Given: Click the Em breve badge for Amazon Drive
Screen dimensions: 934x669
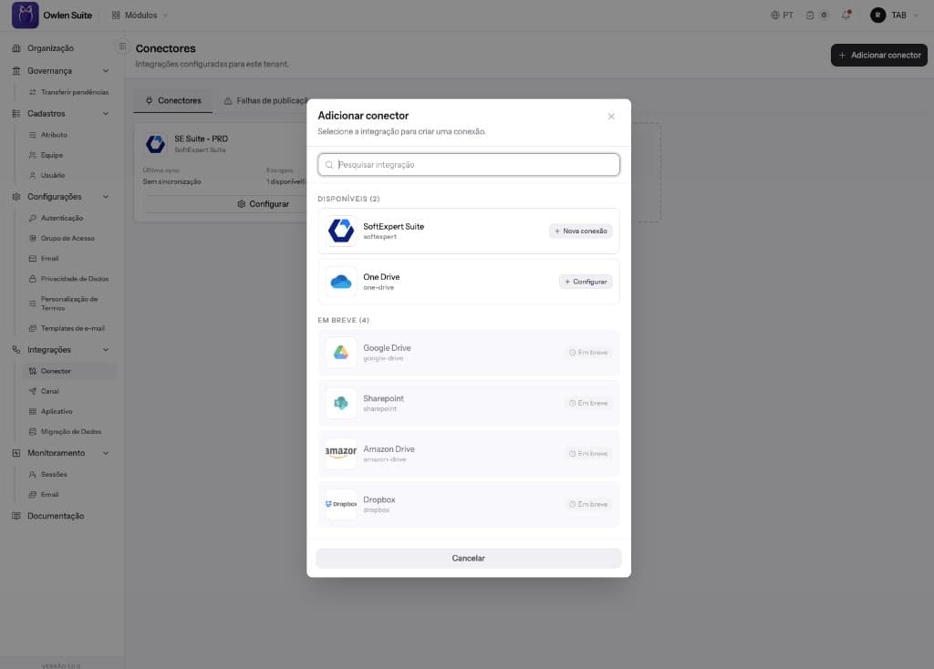Looking at the screenshot, I should (x=588, y=454).
